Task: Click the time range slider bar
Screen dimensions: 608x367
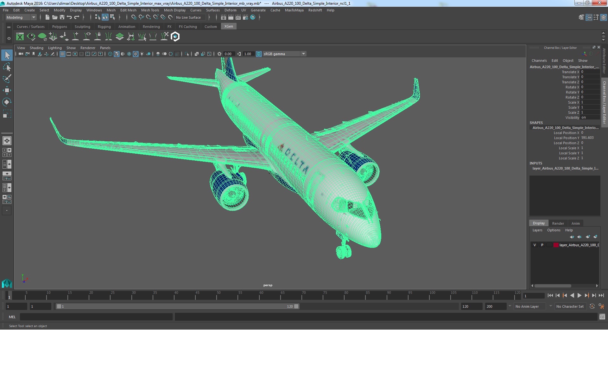Action: click(x=177, y=306)
